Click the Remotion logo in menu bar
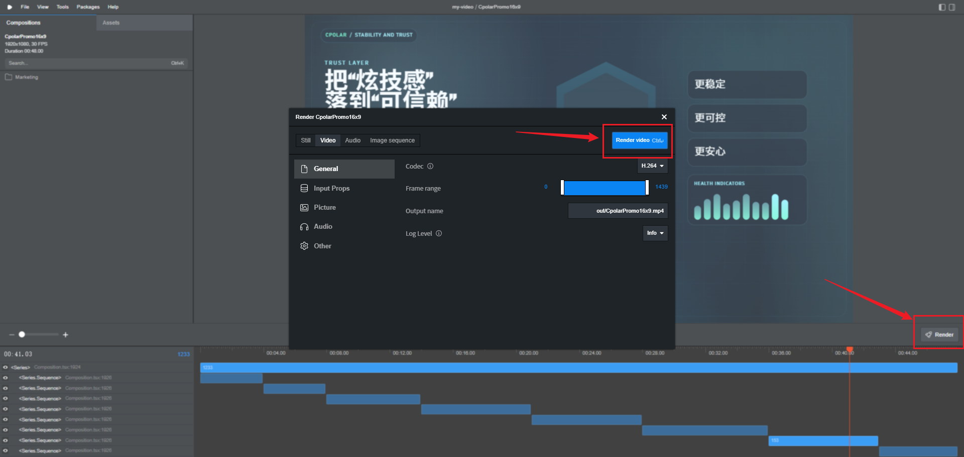 (10, 7)
